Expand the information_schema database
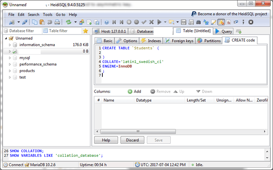Screen dimensions: 273x170 [x=10, y=45]
